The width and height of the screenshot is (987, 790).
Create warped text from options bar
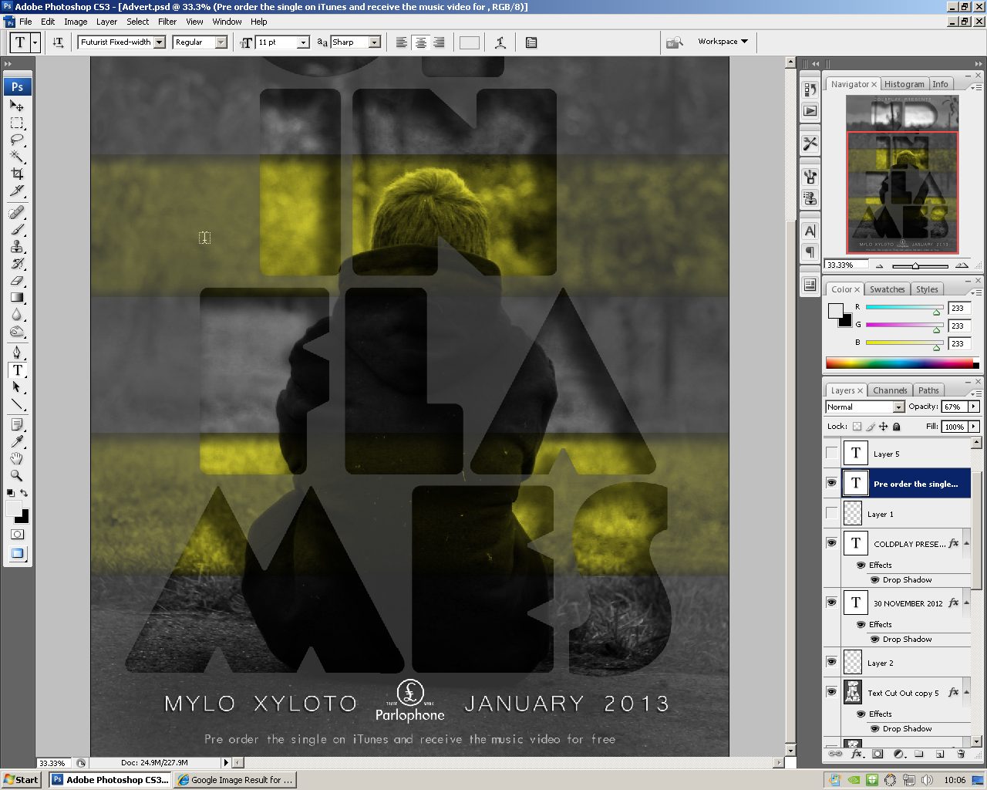point(500,42)
